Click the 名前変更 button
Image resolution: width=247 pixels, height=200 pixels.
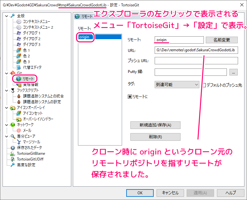[222, 40]
